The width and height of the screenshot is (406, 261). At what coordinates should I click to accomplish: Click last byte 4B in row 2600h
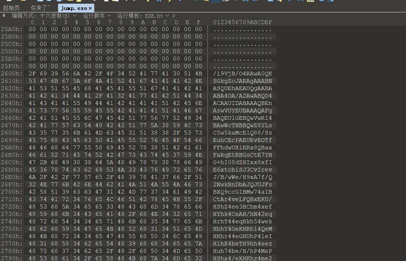tap(199, 74)
